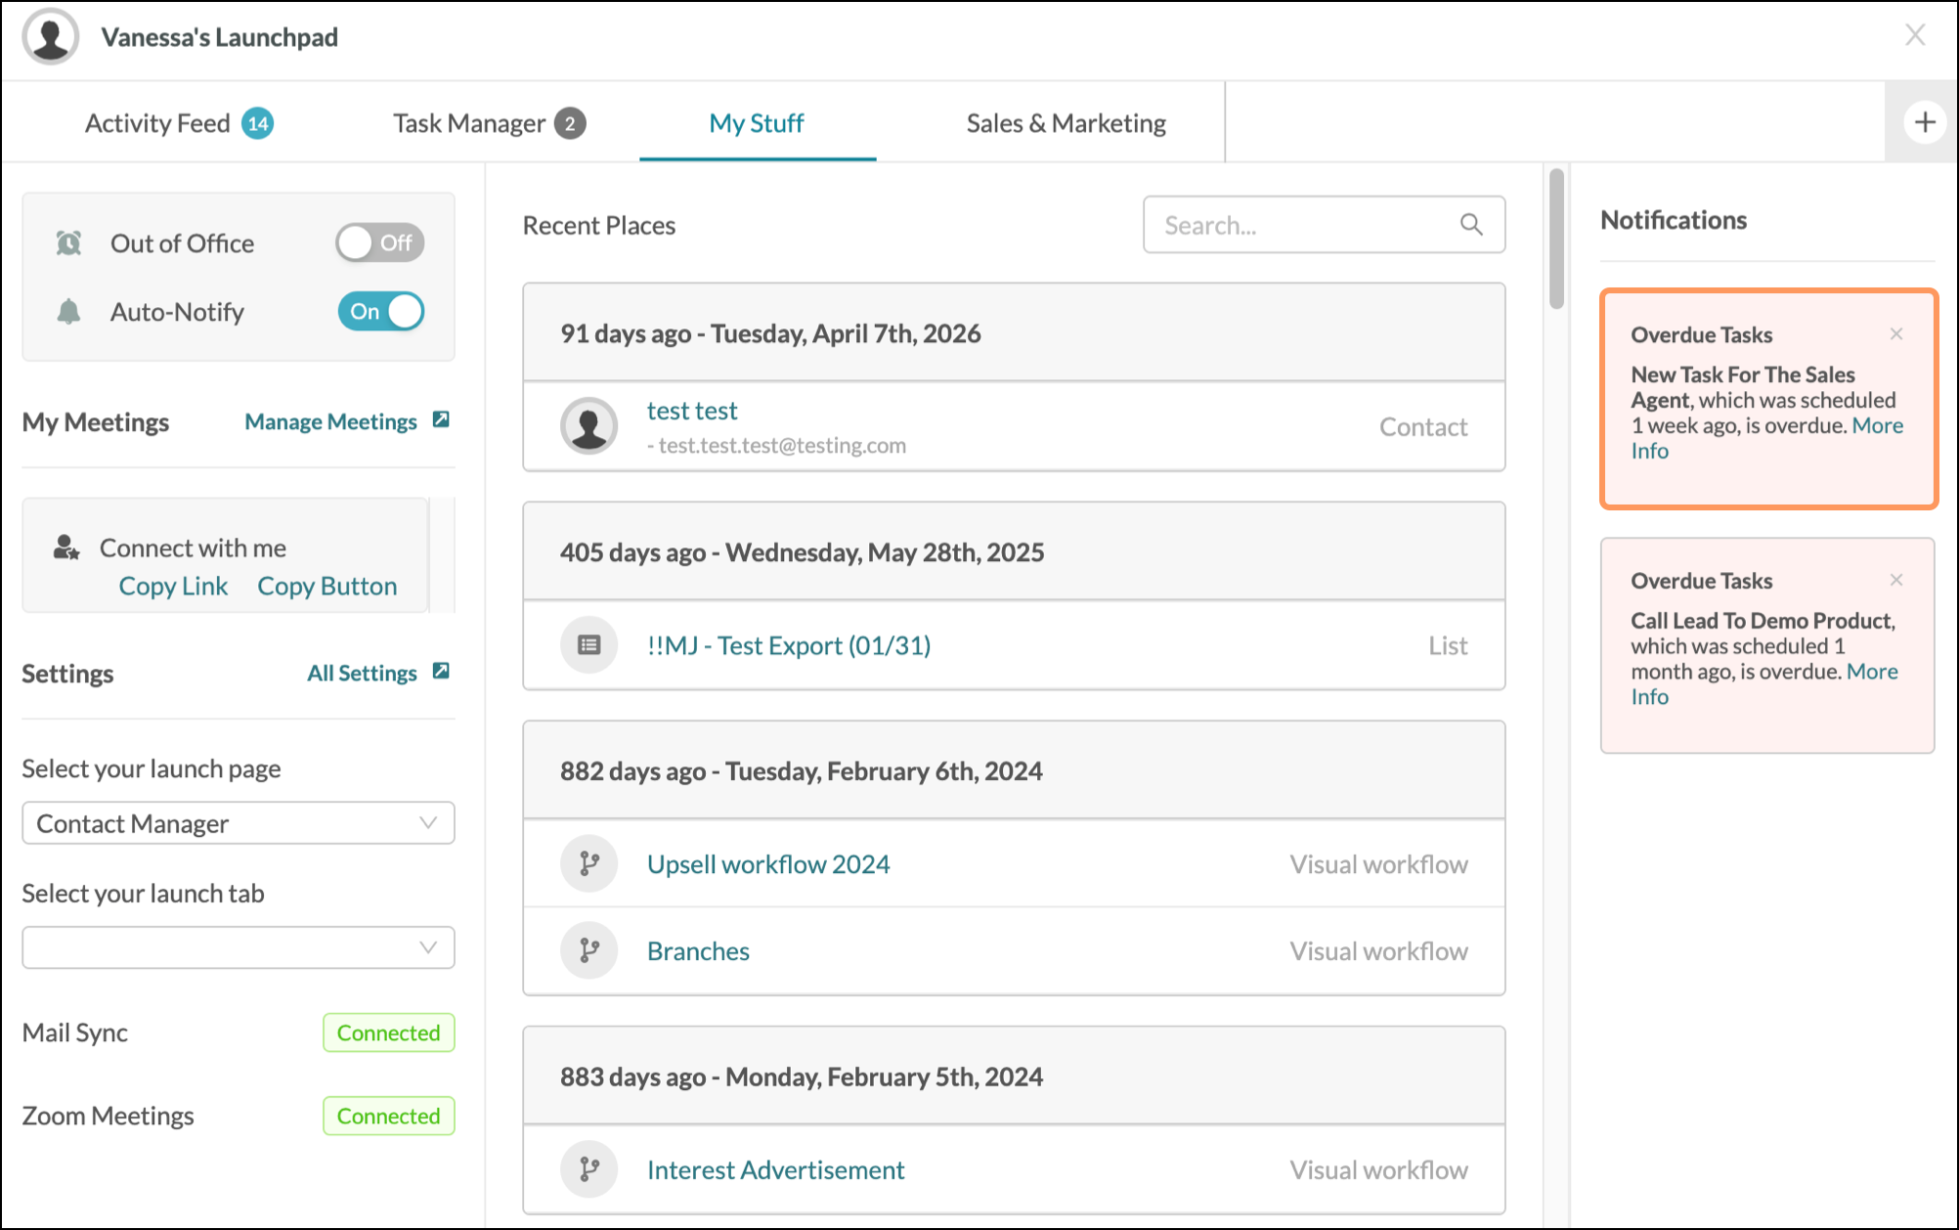Switch to the Task Manager tab
This screenshot has height=1230, width=1959.
click(x=489, y=123)
